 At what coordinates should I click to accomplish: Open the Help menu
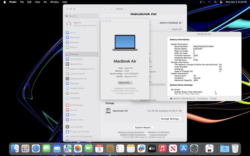click(x=64, y=2)
